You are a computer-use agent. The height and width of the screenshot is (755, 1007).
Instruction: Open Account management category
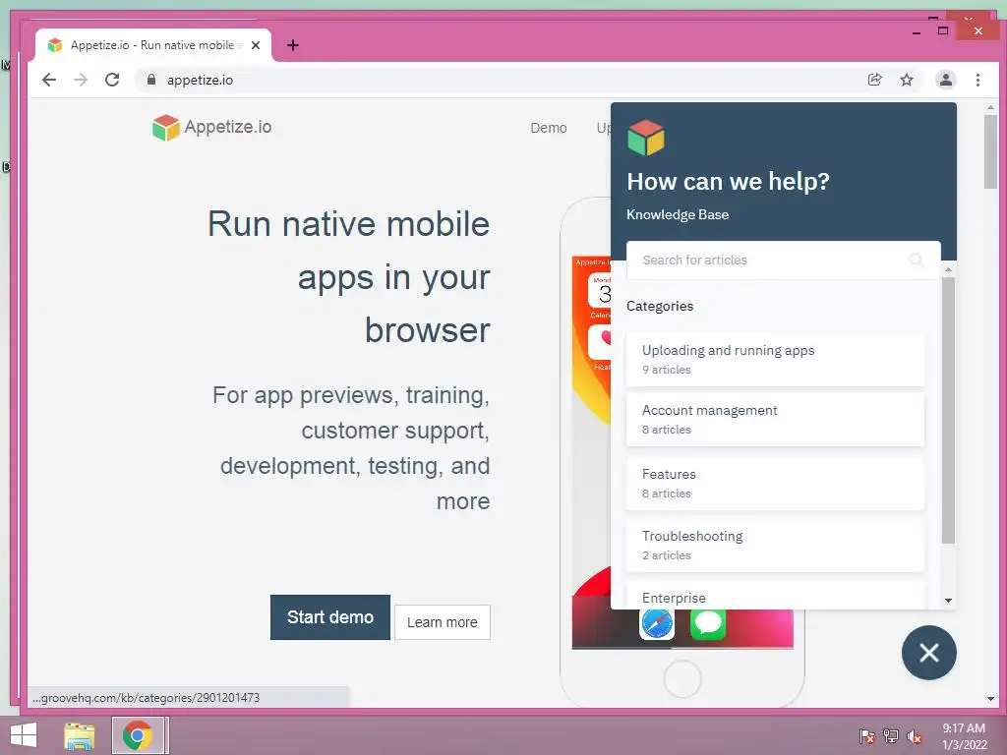775,419
